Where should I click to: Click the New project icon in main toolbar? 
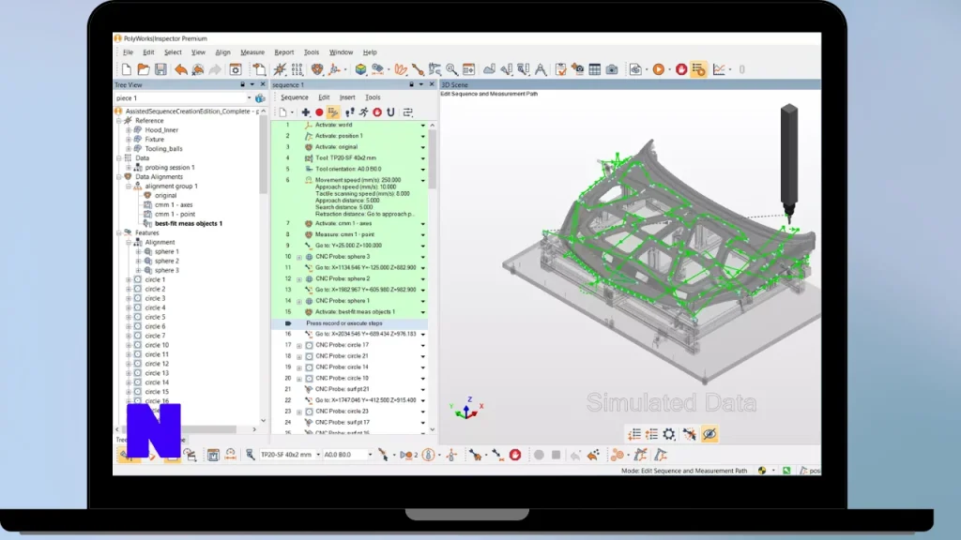pos(127,69)
